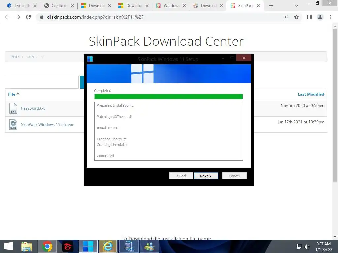Download SkinPack Windows 11.sfx.exe
Image resolution: width=338 pixels, height=253 pixels.
pos(48,124)
